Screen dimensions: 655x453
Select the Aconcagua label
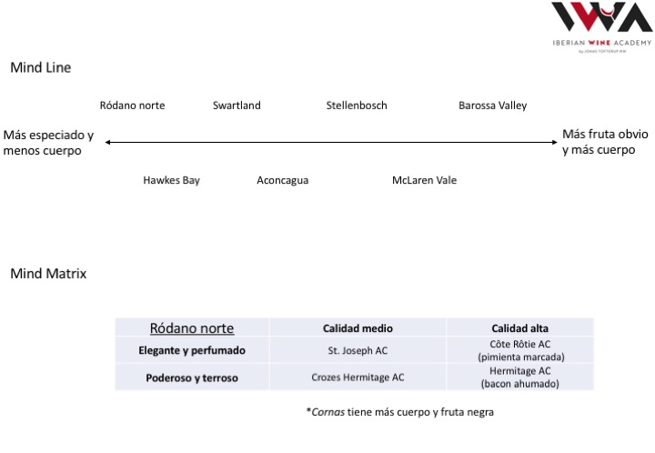click(x=282, y=180)
